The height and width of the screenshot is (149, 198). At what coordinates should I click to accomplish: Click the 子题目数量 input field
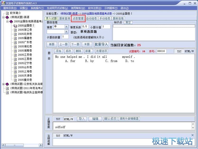[65, 37]
